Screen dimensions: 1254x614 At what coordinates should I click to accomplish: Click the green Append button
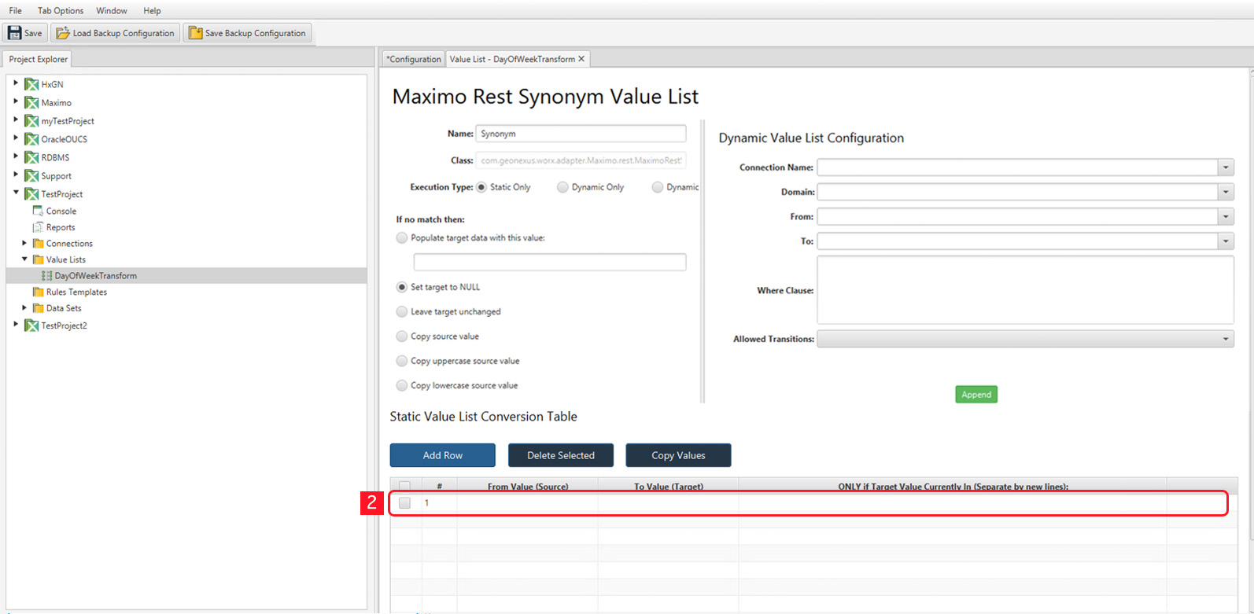coord(976,395)
